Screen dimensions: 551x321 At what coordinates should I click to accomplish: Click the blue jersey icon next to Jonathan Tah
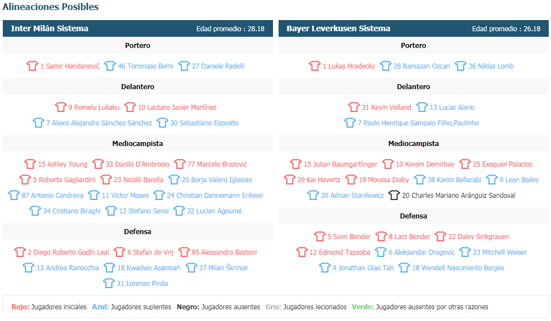coord(325,267)
